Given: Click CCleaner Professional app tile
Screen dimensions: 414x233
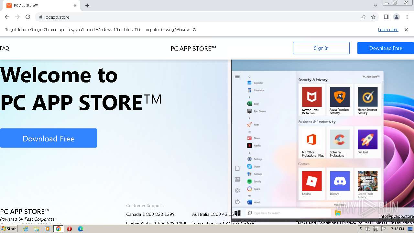Looking at the screenshot, I should [x=340, y=142].
